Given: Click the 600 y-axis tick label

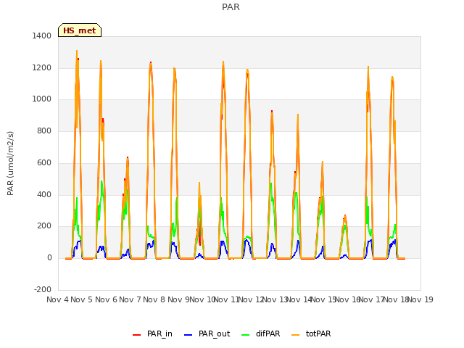Looking at the screenshot, I should pyautogui.click(x=44, y=162).
